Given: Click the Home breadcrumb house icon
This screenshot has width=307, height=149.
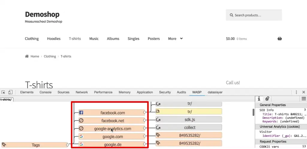Looking at the screenshot, I should click(x=27, y=56).
